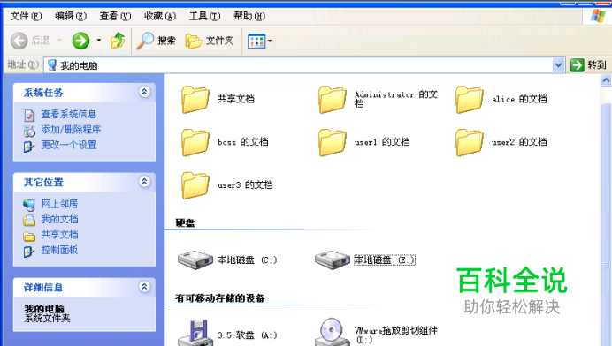Collapse the 其它位置 panel

[x=144, y=182]
